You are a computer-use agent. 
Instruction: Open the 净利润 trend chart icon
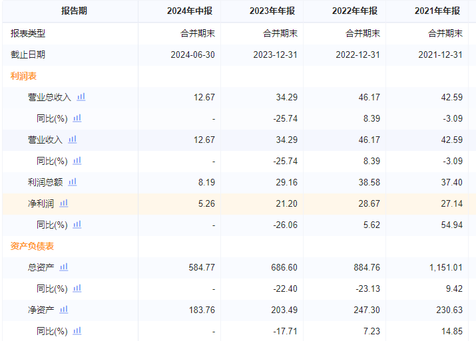coord(64,203)
